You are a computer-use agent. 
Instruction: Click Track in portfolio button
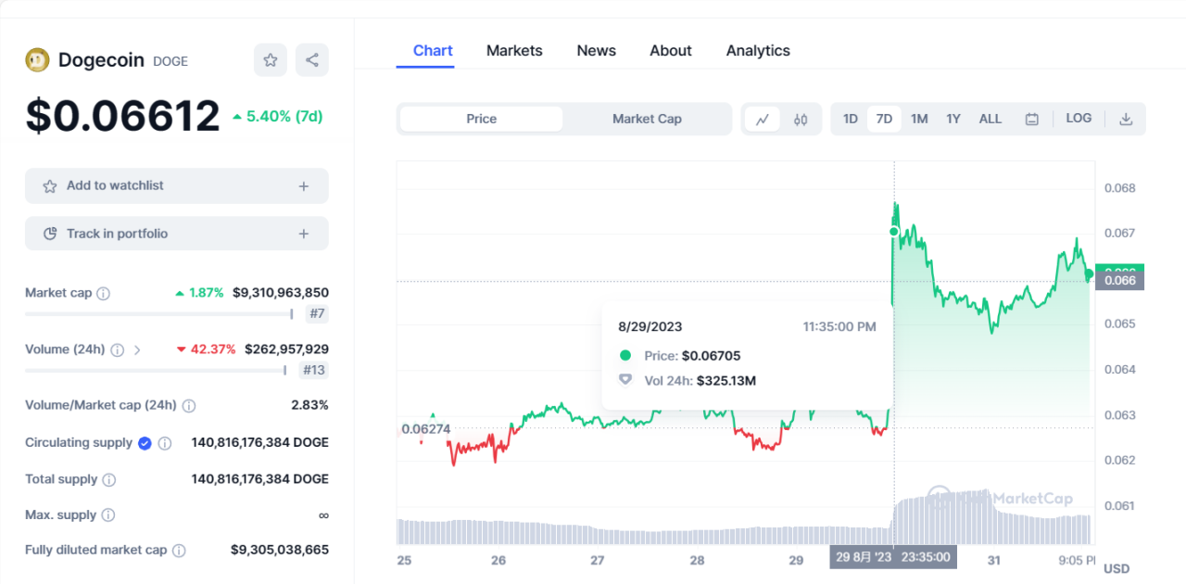(x=177, y=235)
